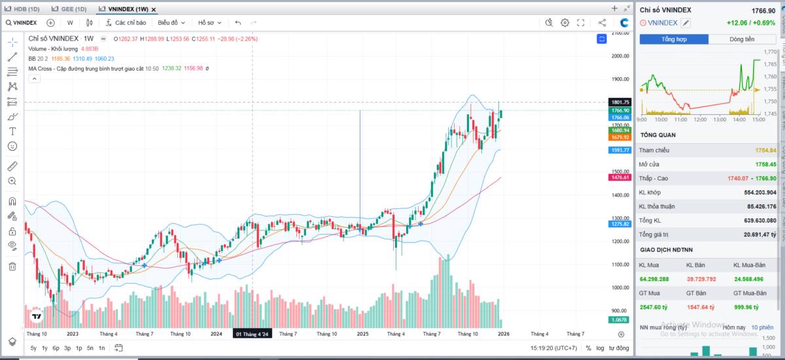Image resolution: width=785 pixels, height=360 pixels.
Task: Set chart range to 1y
Action: coord(44,348)
